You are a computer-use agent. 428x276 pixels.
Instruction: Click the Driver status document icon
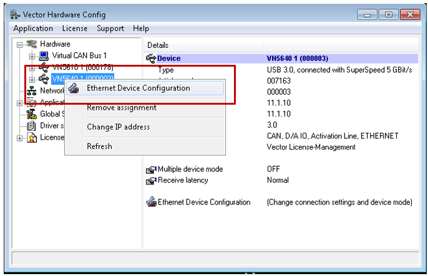click(x=31, y=126)
